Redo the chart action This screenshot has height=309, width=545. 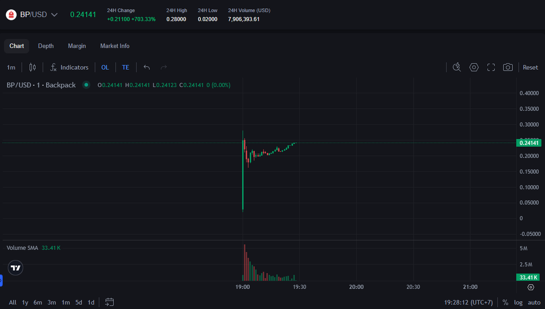(x=164, y=67)
